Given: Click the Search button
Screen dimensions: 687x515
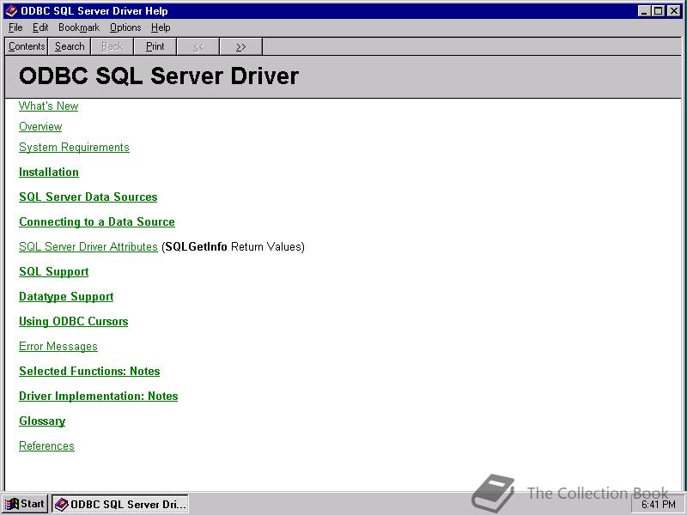Looking at the screenshot, I should coord(70,46).
